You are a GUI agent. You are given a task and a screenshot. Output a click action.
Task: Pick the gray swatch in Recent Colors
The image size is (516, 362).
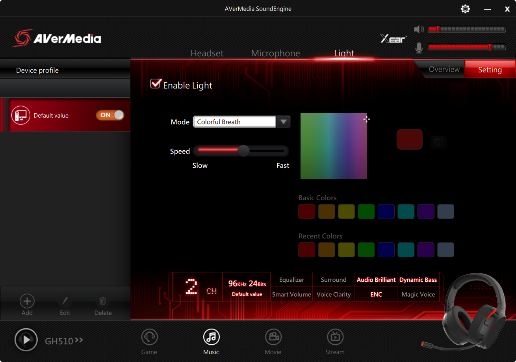(445, 250)
